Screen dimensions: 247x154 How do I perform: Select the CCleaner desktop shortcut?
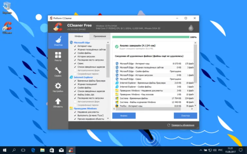point(7,28)
